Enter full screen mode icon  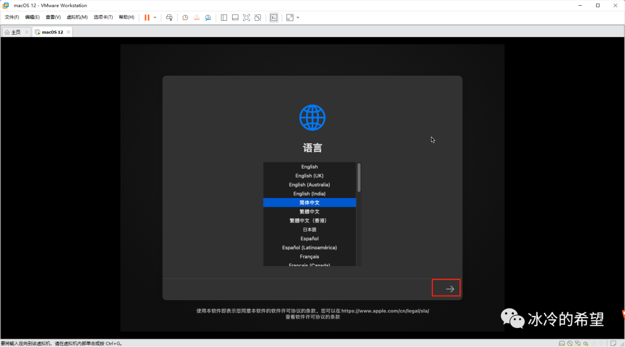click(x=247, y=17)
